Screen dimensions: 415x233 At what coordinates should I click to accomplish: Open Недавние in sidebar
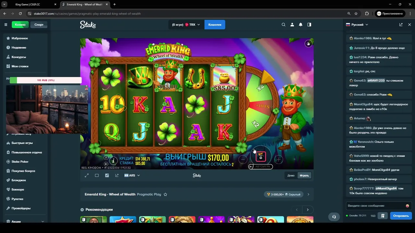25,48
